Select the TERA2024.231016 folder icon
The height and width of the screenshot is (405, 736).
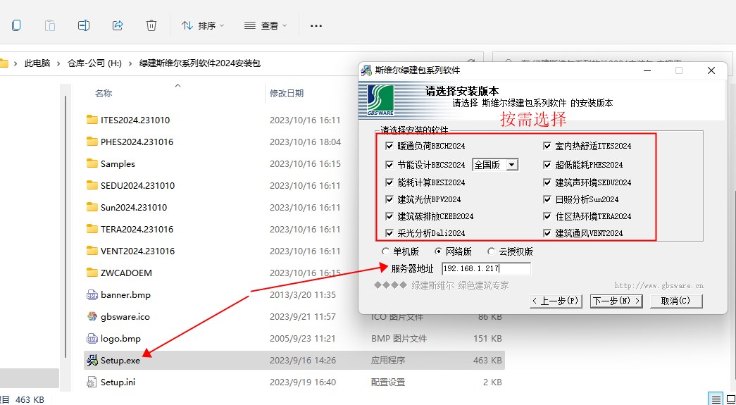pyautogui.click(x=92, y=229)
